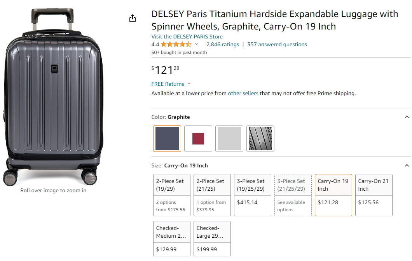Image resolution: width=412 pixels, height=261 pixels.
Task: Open the star rating breakdown chevron
Action: pos(196,44)
